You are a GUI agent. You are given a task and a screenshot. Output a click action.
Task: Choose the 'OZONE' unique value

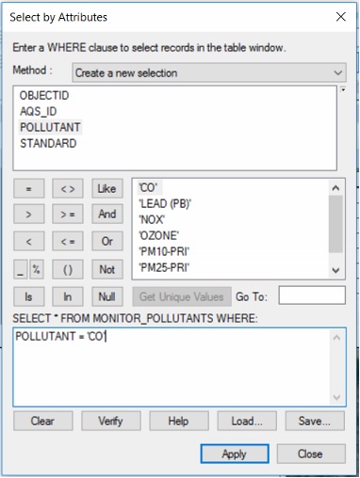[x=159, y=235]
